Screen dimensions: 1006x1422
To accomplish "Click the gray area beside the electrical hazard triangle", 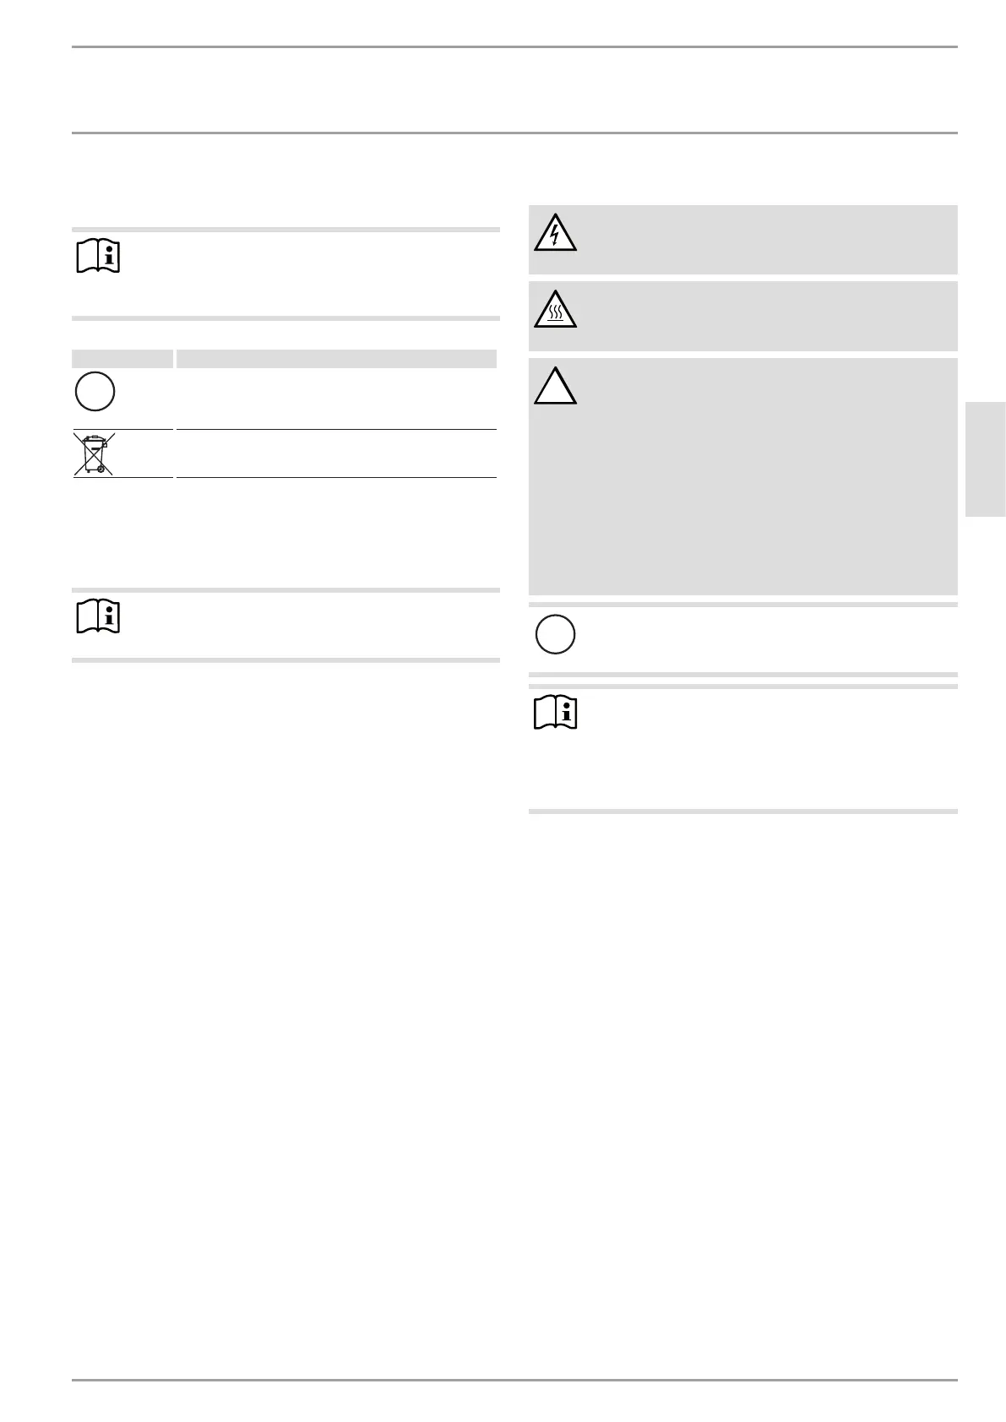I will 764,239.
